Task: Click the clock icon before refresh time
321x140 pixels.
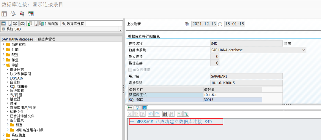Action: [x=220, y=24]
